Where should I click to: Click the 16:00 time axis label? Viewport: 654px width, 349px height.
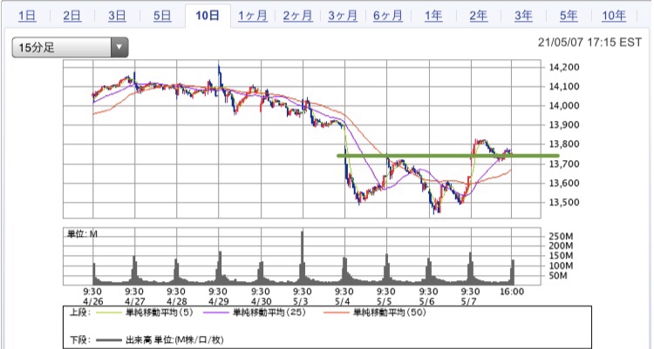[x=512, y=292]
